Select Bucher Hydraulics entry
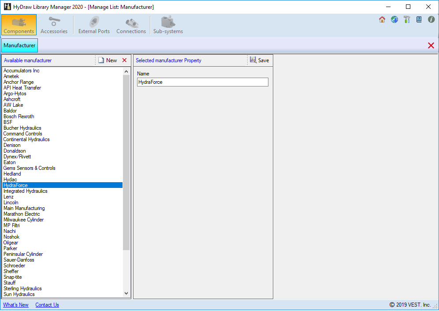 pyautogui.click(x=63, y=128)
